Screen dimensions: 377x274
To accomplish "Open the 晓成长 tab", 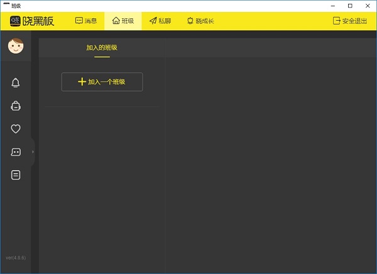I will [200, 21].
